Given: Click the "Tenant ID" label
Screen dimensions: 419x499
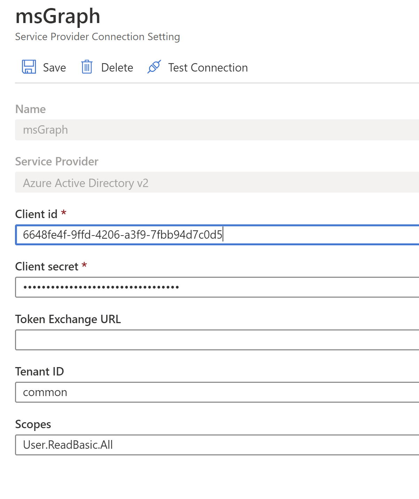Looking at the screenshot, I should 39,371.
